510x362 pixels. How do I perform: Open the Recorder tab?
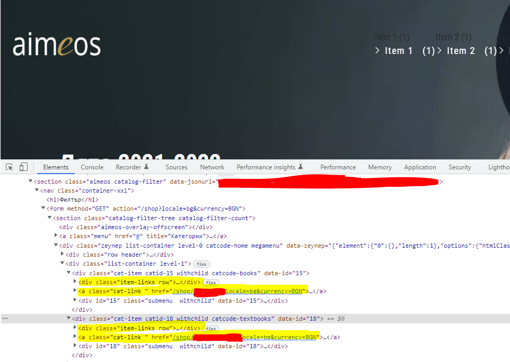coord(132,167)
